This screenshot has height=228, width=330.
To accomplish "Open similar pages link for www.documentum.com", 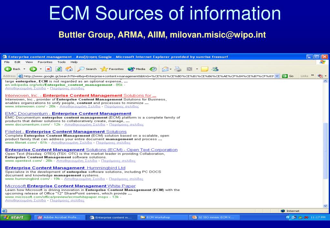I will click(x=126, y=124).
